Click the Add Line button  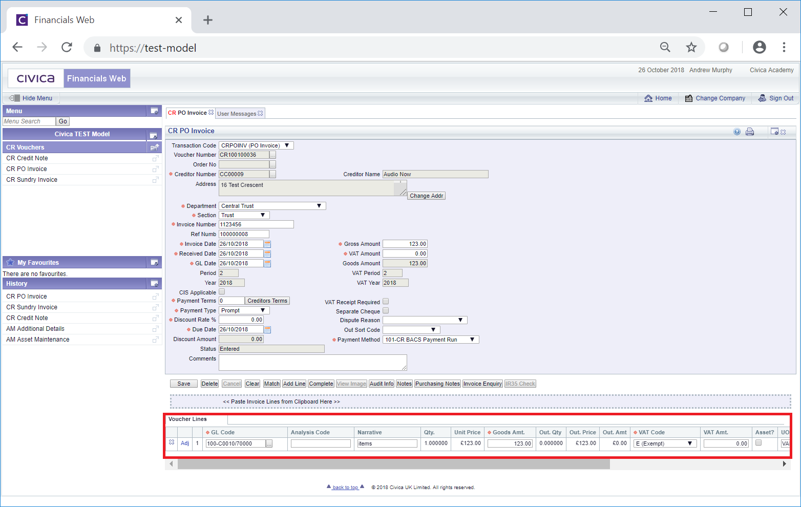(x=294, y=384)
